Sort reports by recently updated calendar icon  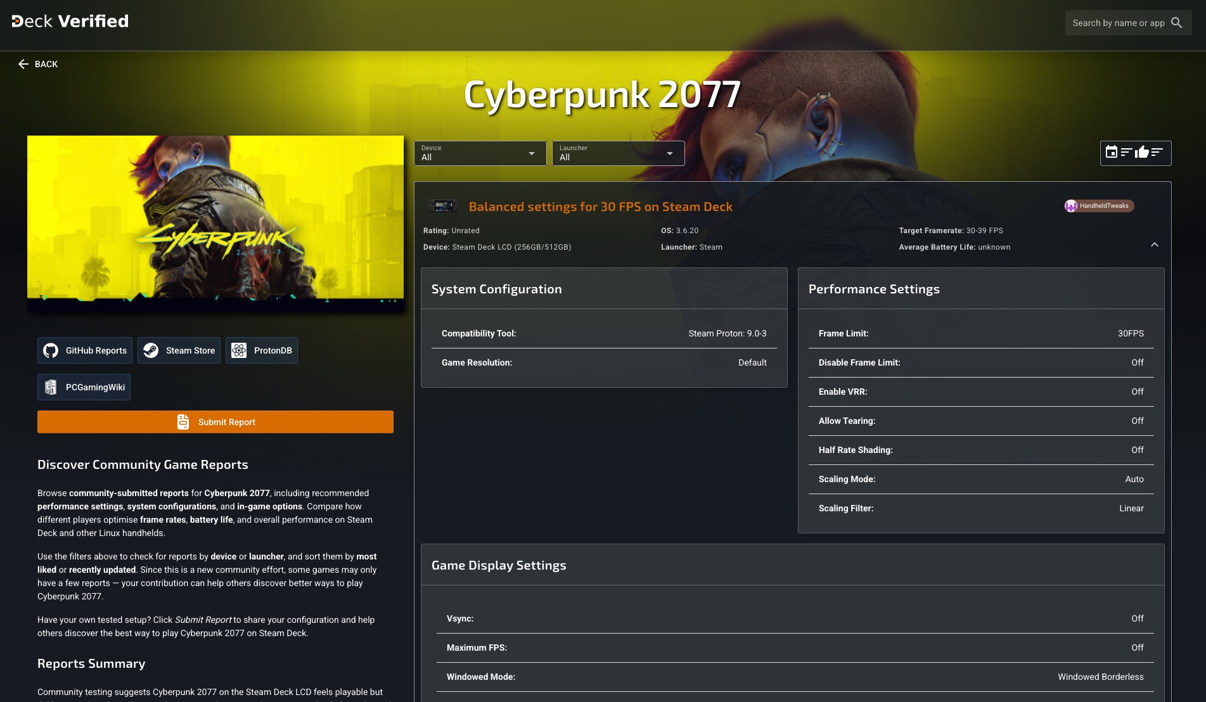click(1118, 152)
